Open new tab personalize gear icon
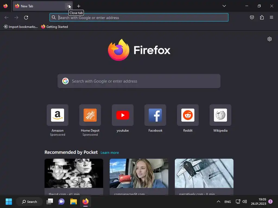 [270, 39]
